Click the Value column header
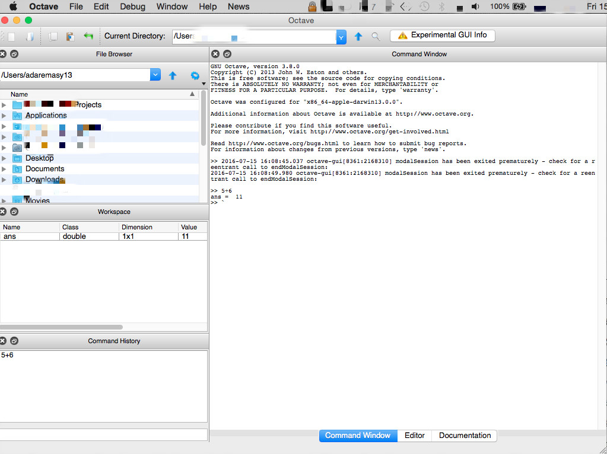Image resolution: width=607 pixels, height=454 pixels. 193,227
